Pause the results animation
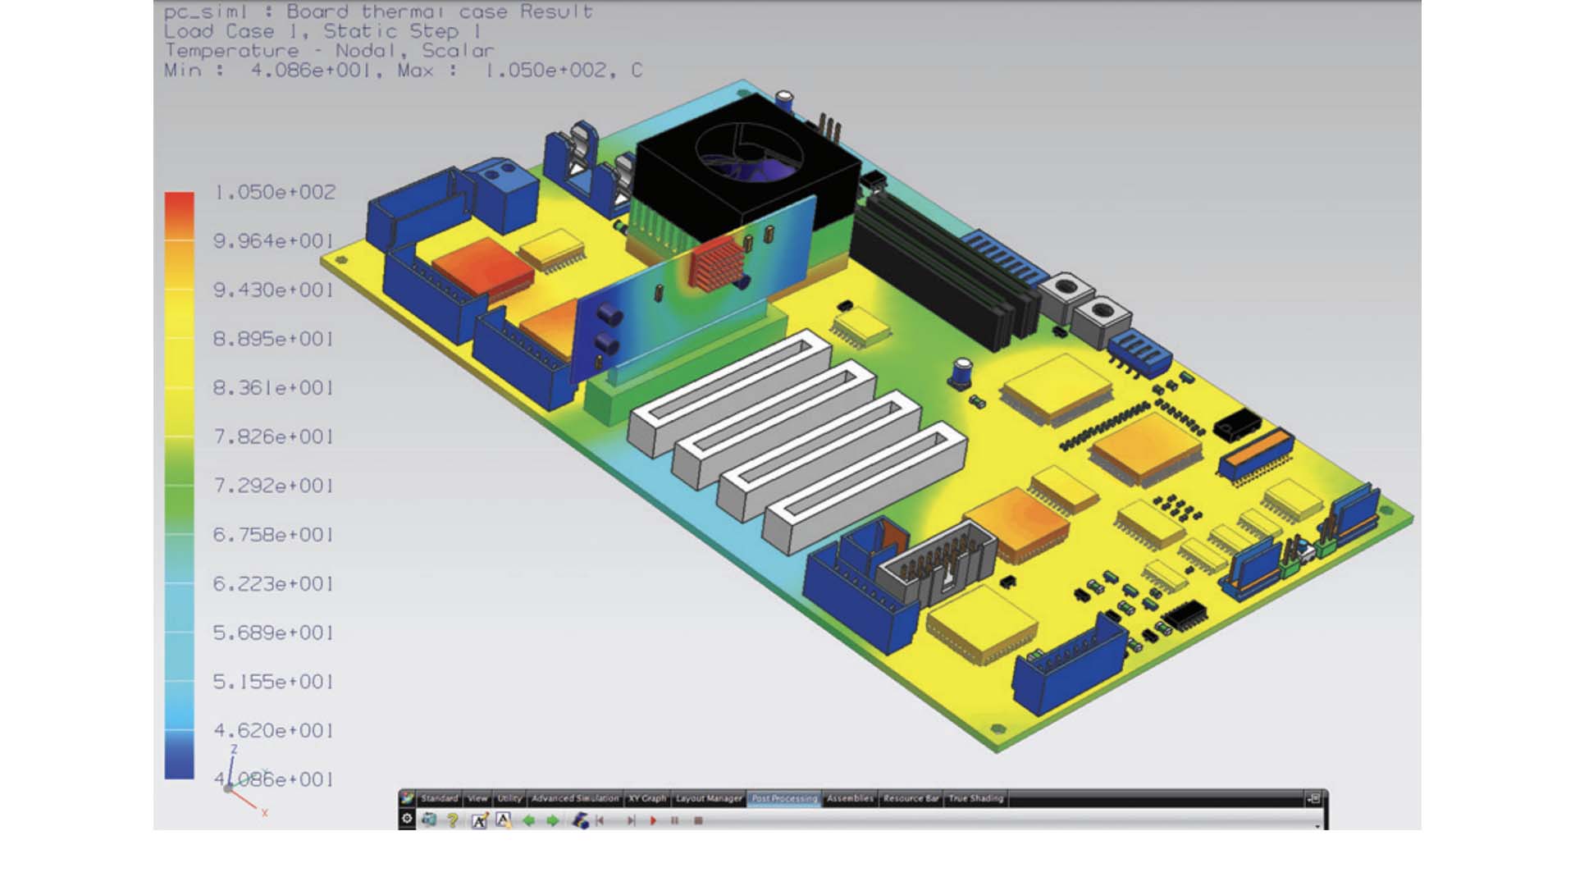The width and height of the screenshot is (1575, 886). coord(675,820)
